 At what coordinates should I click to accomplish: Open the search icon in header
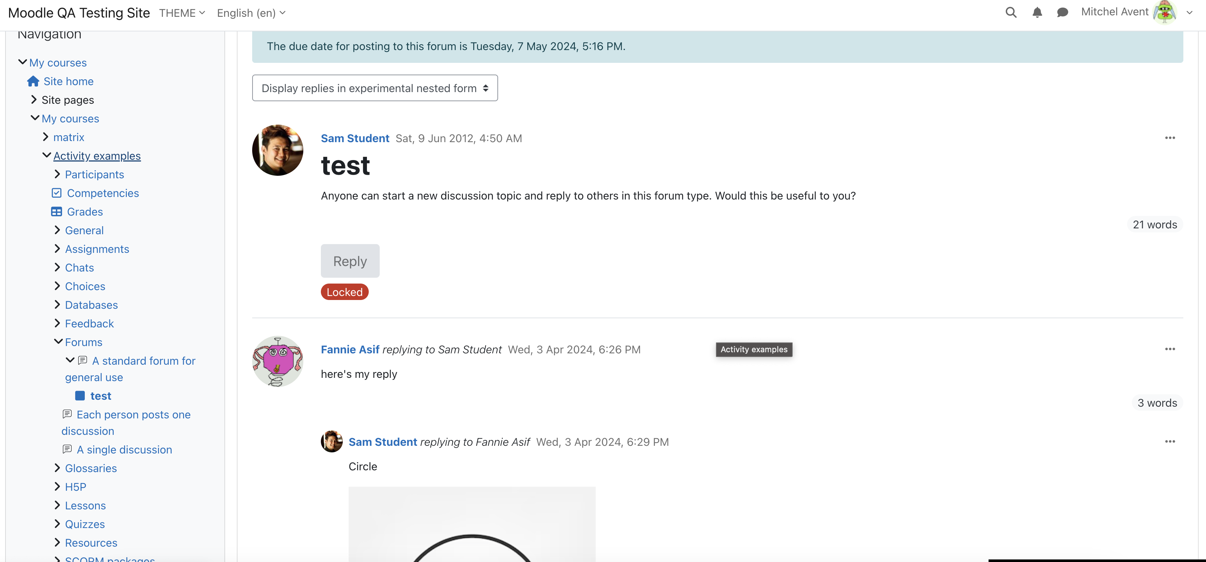coord(1011,13)
